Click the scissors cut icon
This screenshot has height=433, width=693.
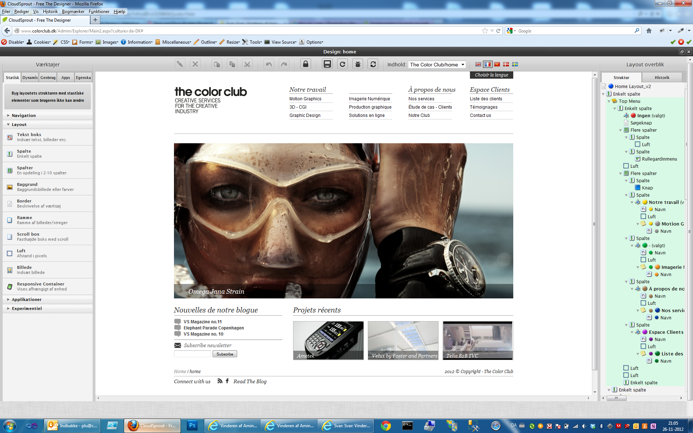tap(247, 65)
